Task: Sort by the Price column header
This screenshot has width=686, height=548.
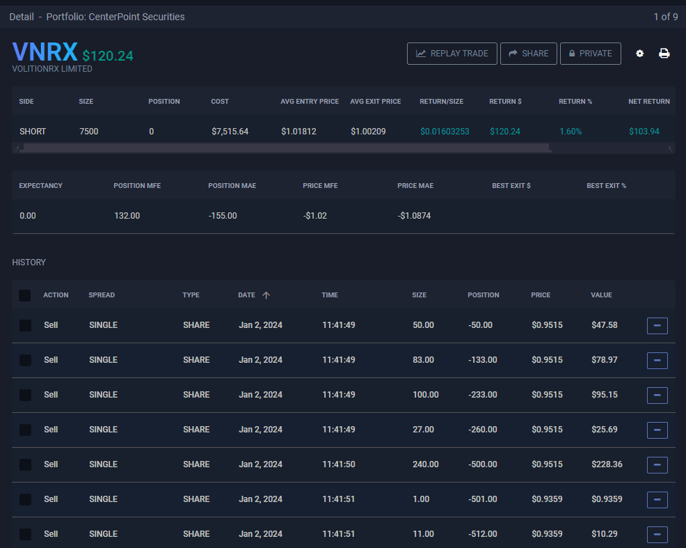Action: 540,295
